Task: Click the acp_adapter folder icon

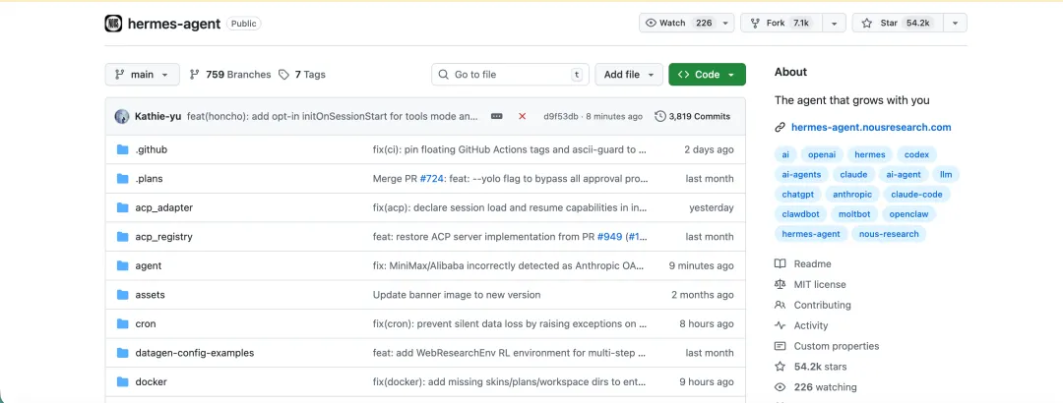Action: tap(123, 208)
